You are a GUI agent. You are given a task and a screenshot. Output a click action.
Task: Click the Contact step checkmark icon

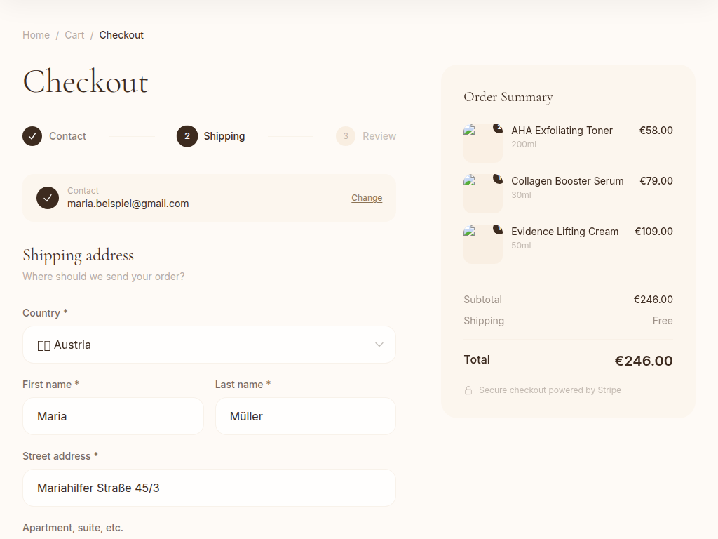click(x=32, y=136)
